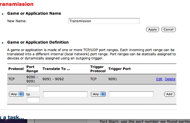Click the "Game or Application Name" heading
Viewport: 190px width, 123px height.
(x=34, y=13)
